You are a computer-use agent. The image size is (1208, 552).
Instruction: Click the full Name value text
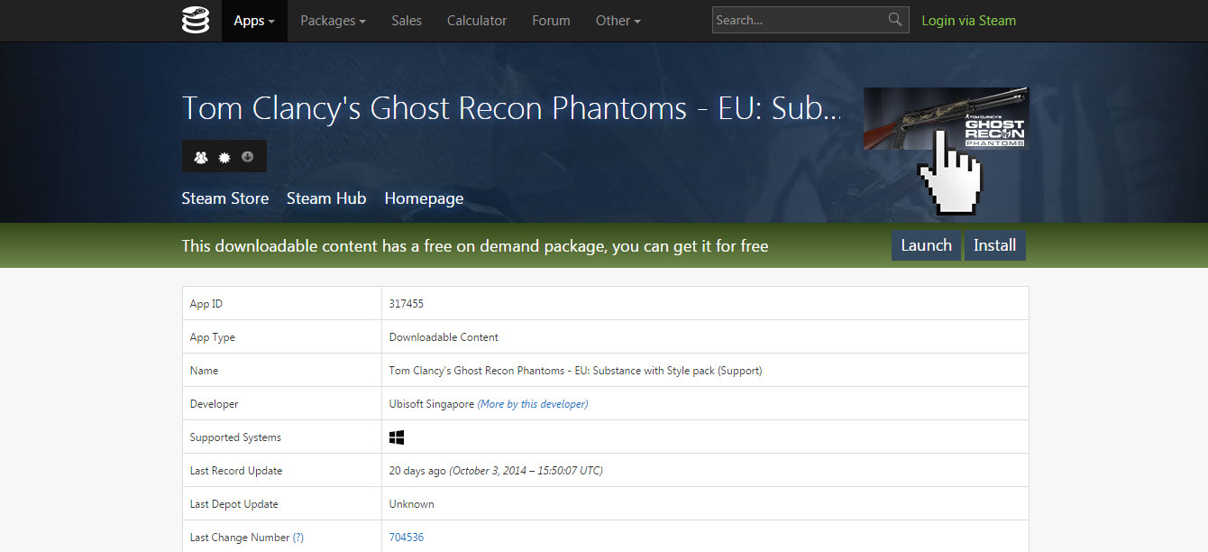click(576, 371)
